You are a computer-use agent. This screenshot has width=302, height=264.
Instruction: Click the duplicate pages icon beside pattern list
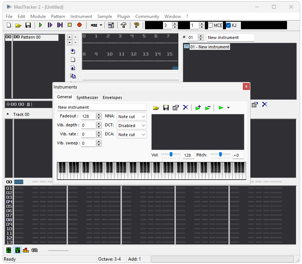point(73,76)
